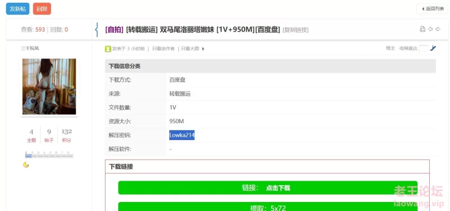Open the 发新帖 new post button
Image resolution: width=450 pixels, height=211 pixels.
coord(18,8)
